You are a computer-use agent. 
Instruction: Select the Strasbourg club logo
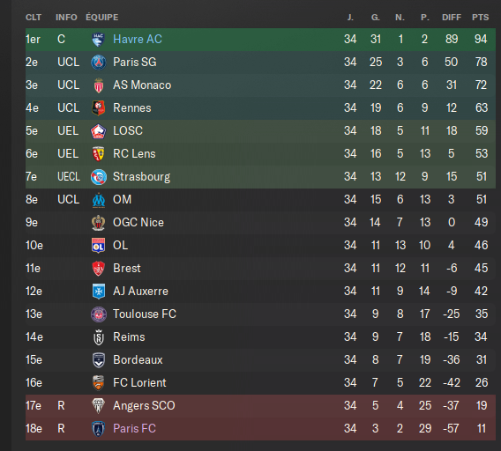click(99, 177)
